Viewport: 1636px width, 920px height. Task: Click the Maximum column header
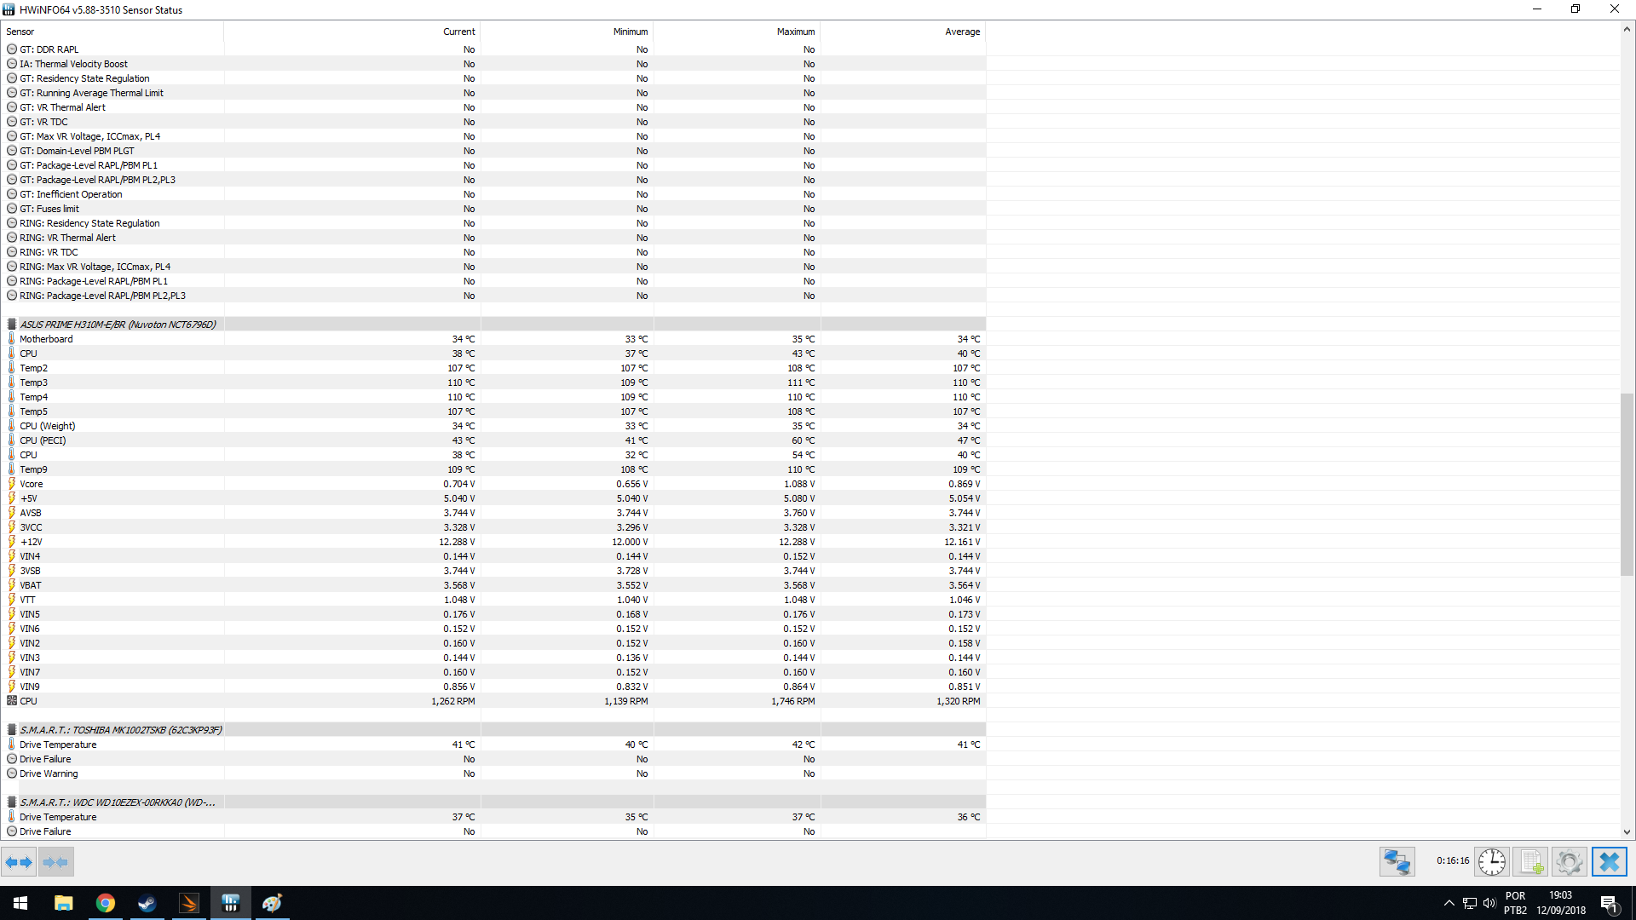pos(736,32)
